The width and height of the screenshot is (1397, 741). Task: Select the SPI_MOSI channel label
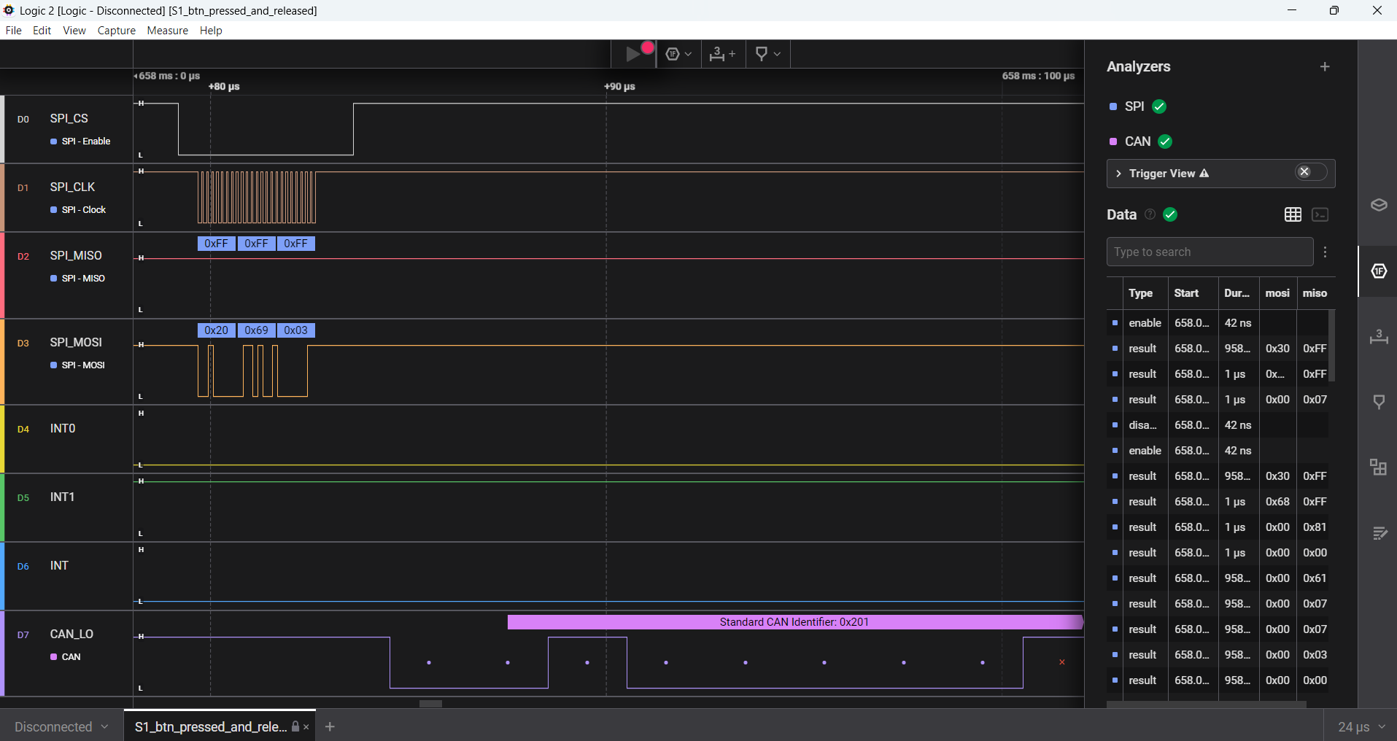tap(76, 342)
